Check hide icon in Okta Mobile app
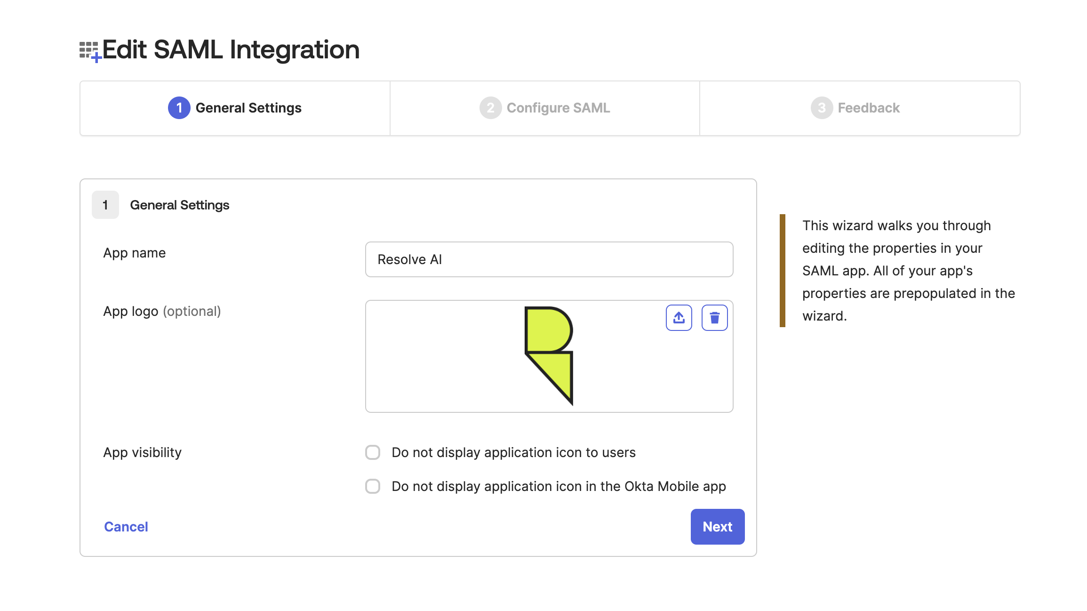1087x611 pixels. coord(373,486)
